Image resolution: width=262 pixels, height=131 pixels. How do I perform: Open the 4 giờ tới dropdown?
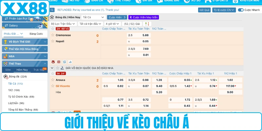(x=112, y=24)
